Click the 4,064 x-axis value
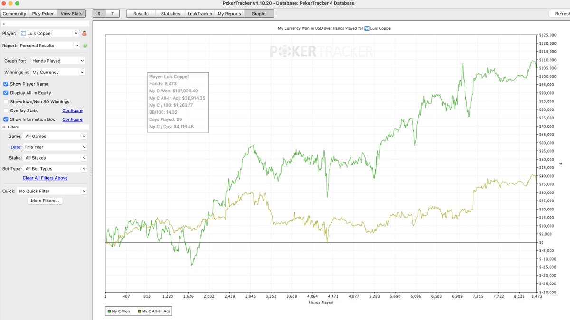 click(x=312, y=296)
